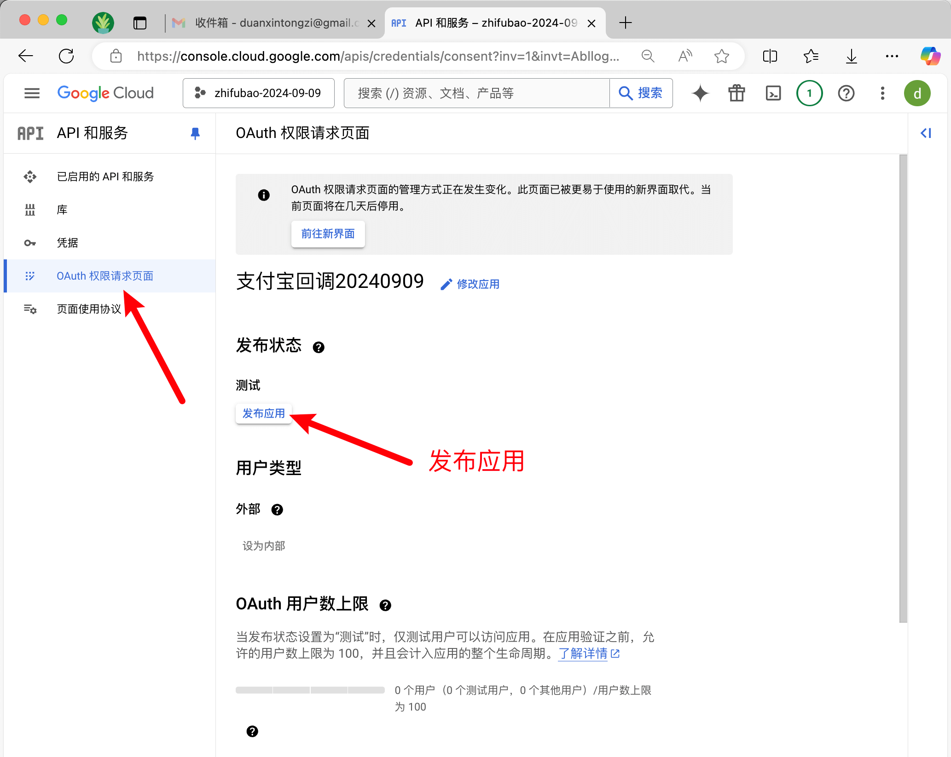Unpin API 和服务 with pin icon
Viewport: 951px width, 757px height.
[x=195, y=133]
